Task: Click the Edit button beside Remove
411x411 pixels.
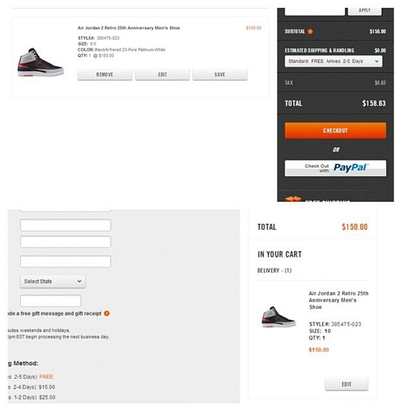Action: 162,74
